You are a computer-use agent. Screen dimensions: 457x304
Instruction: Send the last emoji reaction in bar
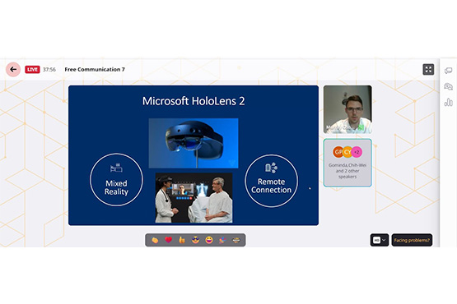(x=236, y=240)
